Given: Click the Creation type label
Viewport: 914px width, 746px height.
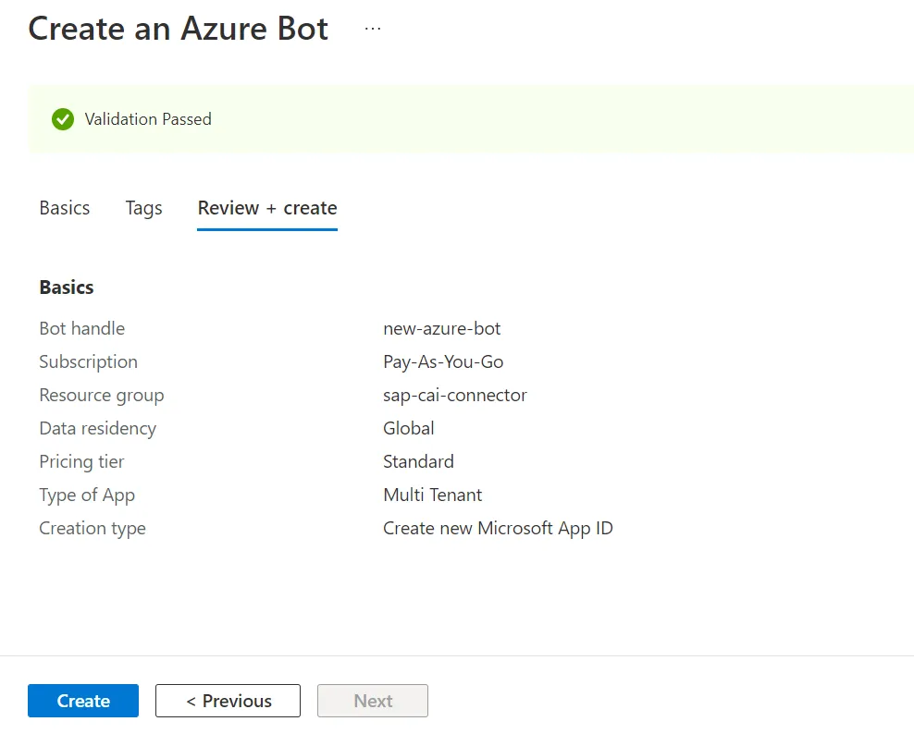Looking at the screenshot, I should click(93, 528).
